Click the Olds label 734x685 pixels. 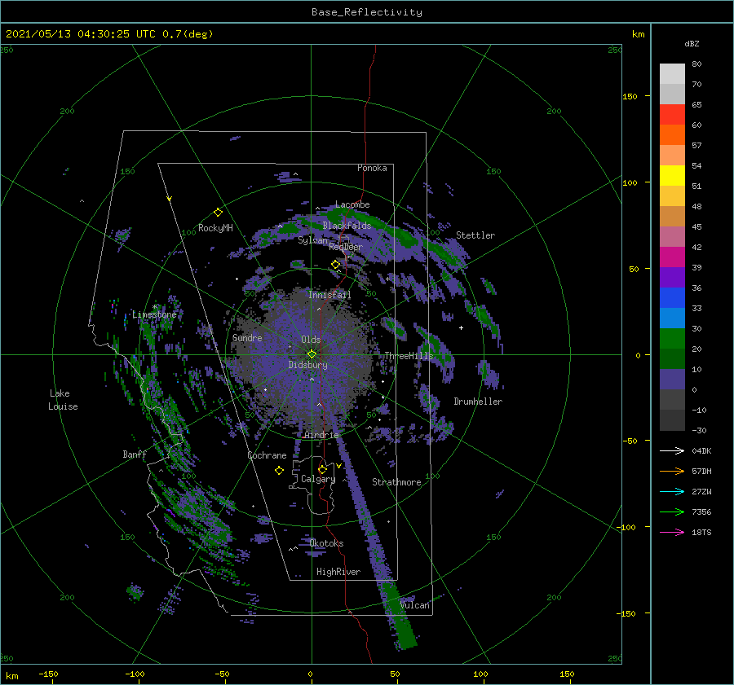click(311, 340)
